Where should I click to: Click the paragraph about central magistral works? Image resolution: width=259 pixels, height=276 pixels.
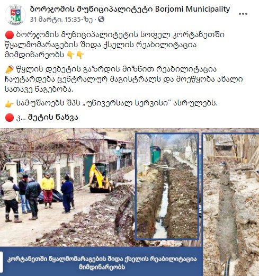click(x=123, y=79)
